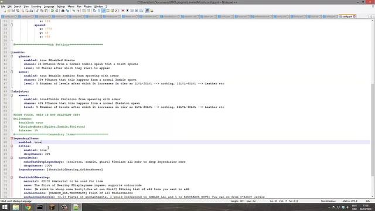Create a new document with New icon
The height and width of the screenshot is (211, 375).
[x=5, y=11]
